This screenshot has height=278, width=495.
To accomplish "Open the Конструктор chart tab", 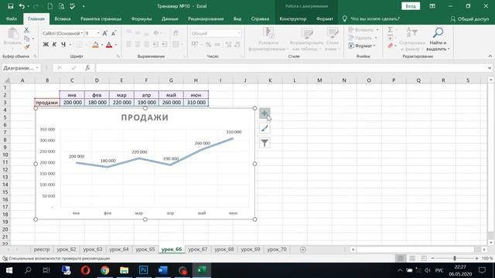I will point(293,19).
